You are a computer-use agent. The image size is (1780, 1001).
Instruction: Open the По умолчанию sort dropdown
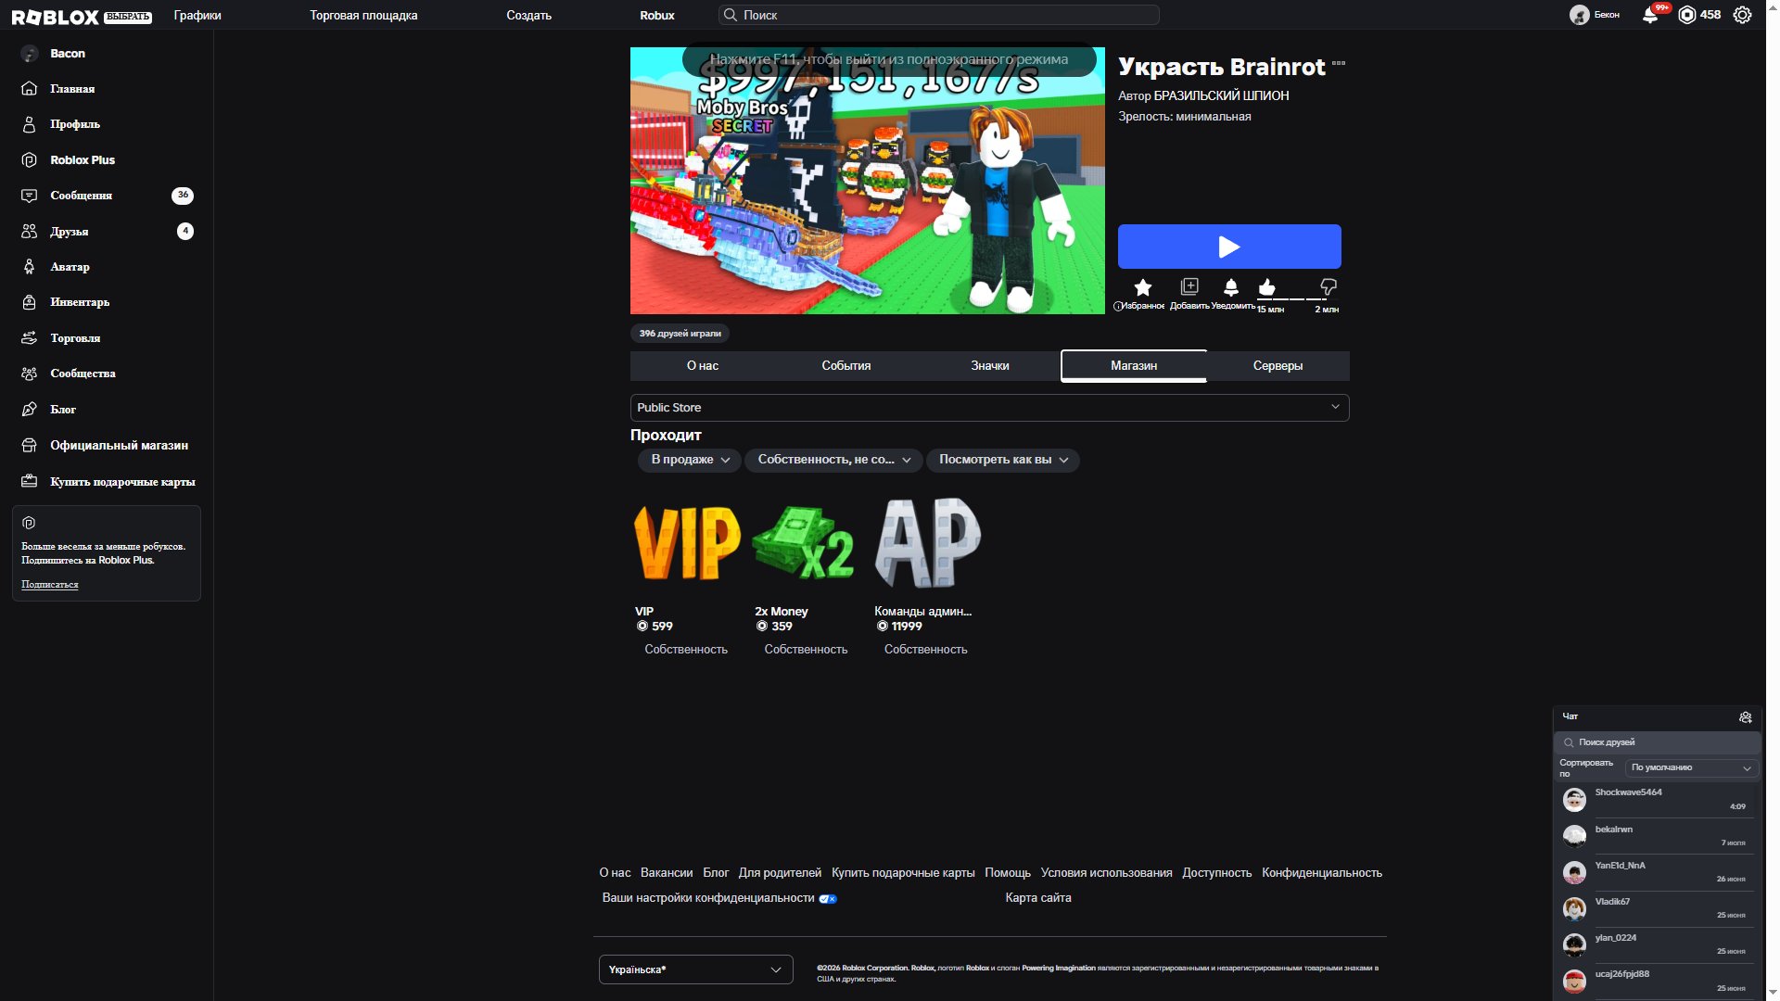(1691, 768)
